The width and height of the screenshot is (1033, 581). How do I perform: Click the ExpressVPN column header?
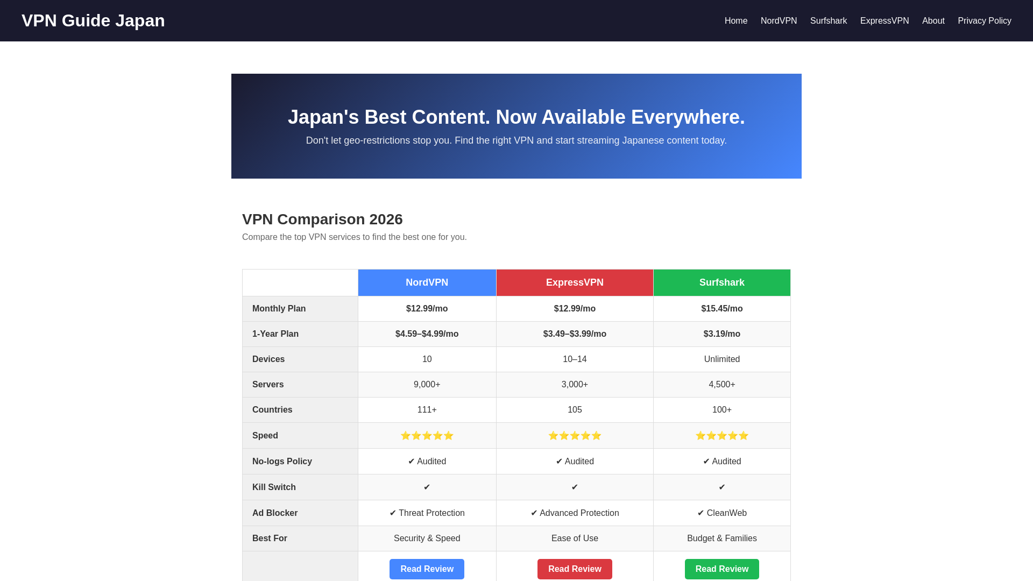point(575,282)
